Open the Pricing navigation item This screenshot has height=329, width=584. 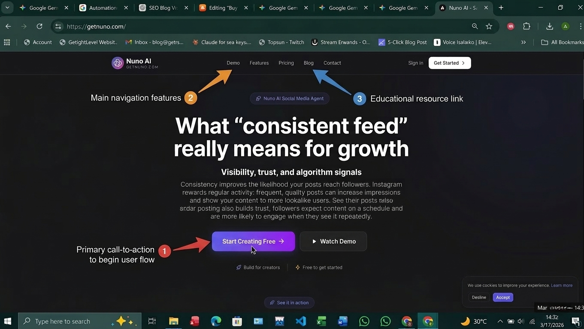click(x=286, y=63)
